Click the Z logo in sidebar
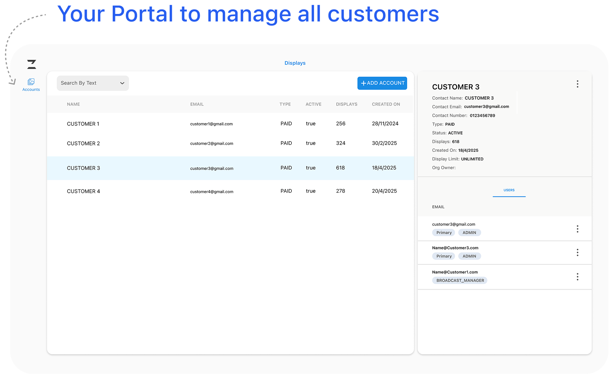614x392 pixels. pyautogui.click(x=32, y=64)
